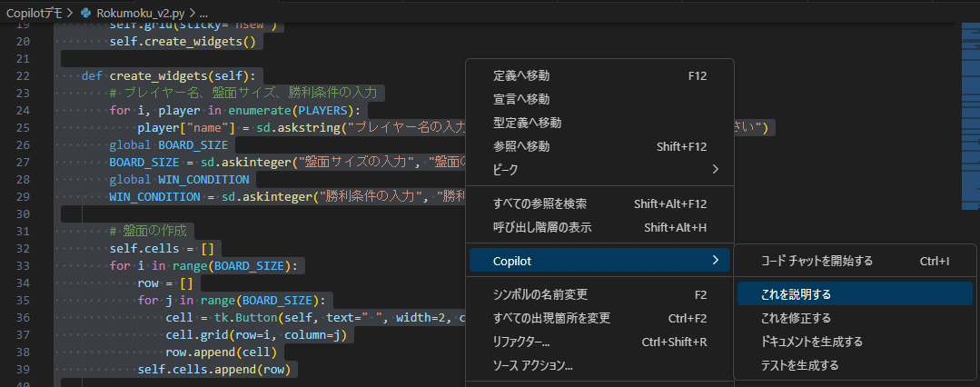Click the chevron beside Copilot
980x387 pixels.
(715, 261)
